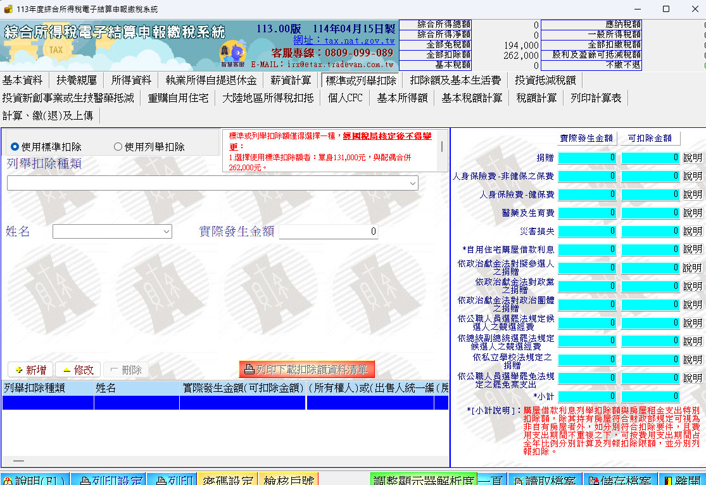Open 列印設定 print settings
Viewport: 706px width, 485px height.
click(108, 479)
